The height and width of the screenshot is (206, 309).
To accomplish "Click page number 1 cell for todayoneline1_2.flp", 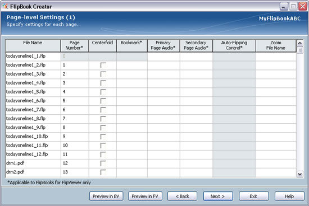I will pos(75,65).
